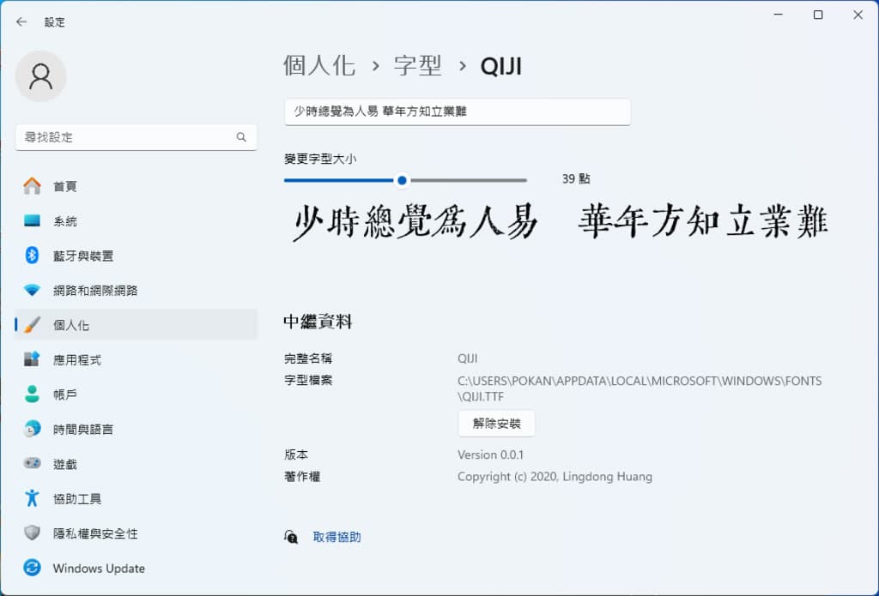879x596 pixels.
Task: Select 個人化 in sidebar
Action: pos(136,325)
